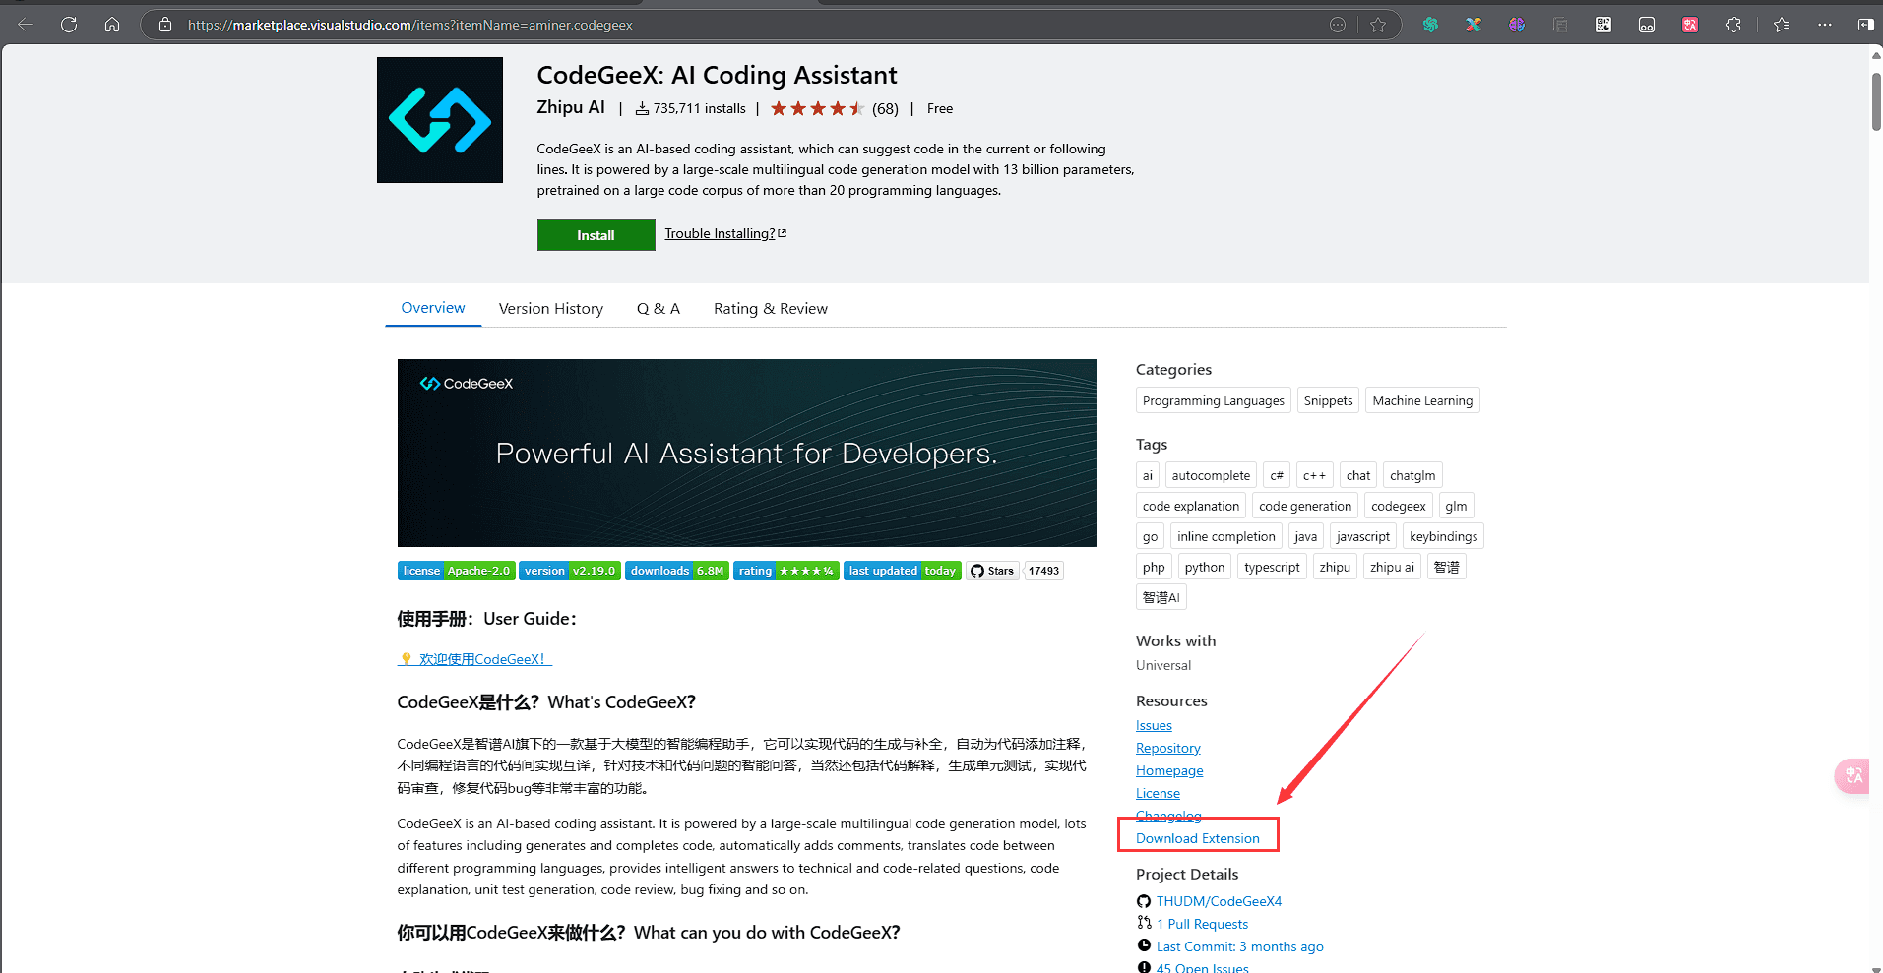
Task: Switch to the Version History tab
Action: click(550, 308)
